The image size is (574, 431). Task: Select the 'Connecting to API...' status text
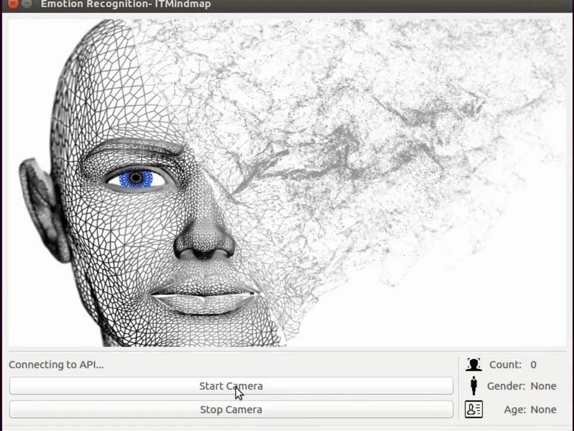tap(56, 365)
